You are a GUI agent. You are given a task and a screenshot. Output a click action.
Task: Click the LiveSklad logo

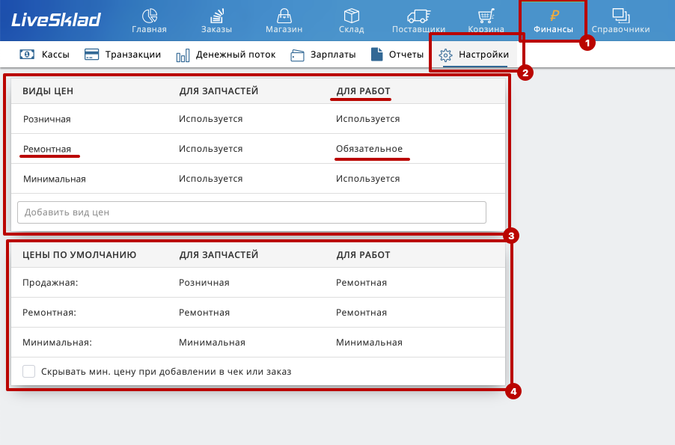(56, 19)
